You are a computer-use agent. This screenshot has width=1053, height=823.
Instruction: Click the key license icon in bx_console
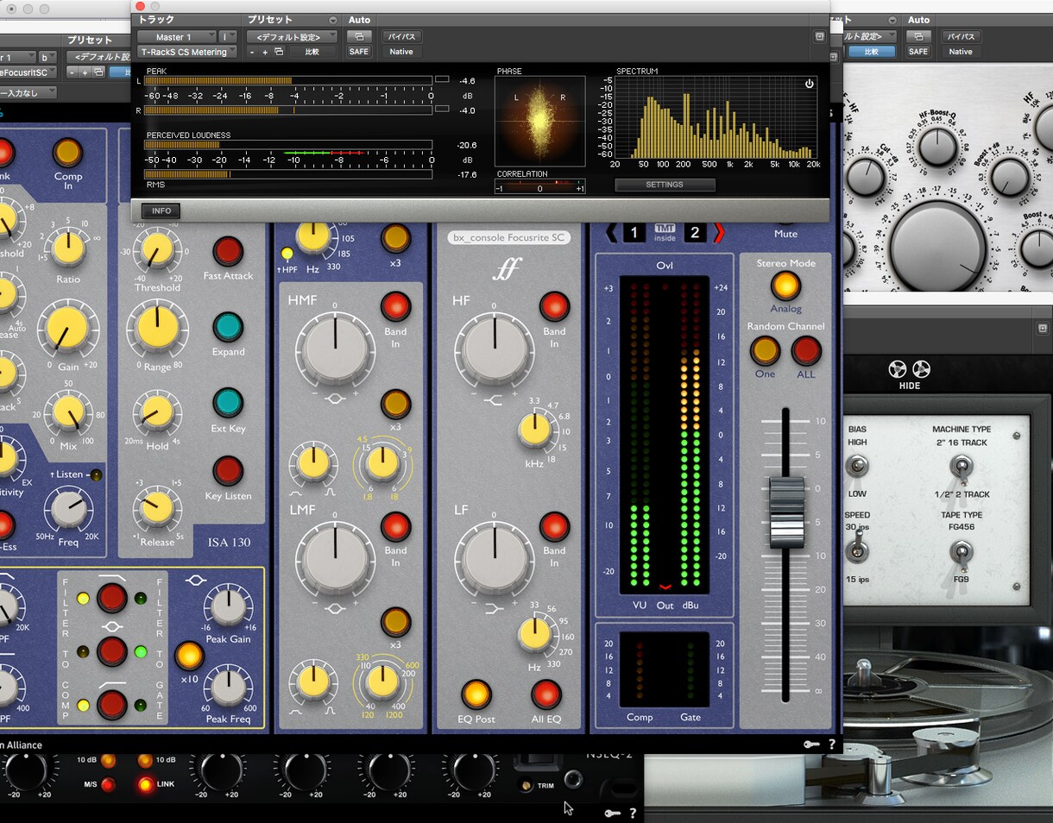[810, 744]
